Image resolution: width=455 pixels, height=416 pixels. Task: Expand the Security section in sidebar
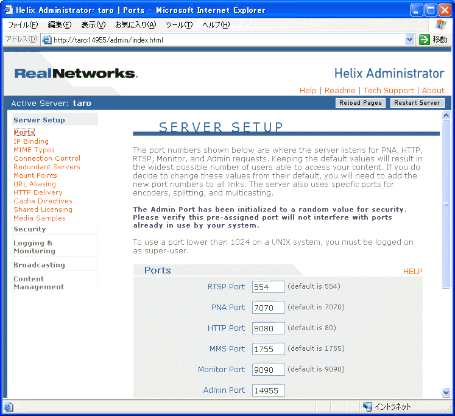point(30,229)
